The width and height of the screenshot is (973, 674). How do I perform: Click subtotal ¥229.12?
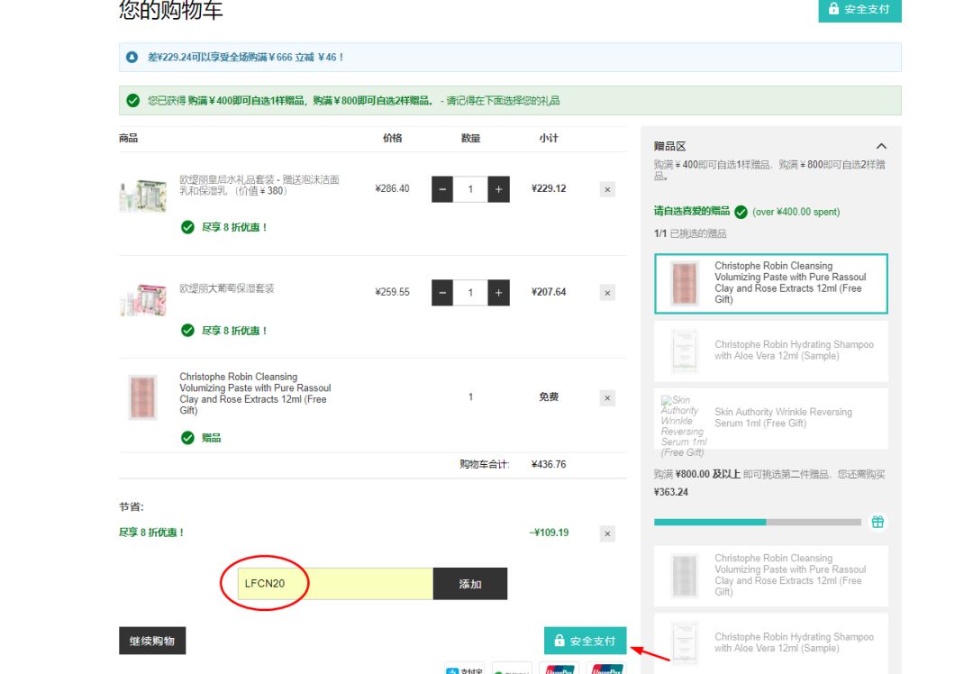[549, 188]
